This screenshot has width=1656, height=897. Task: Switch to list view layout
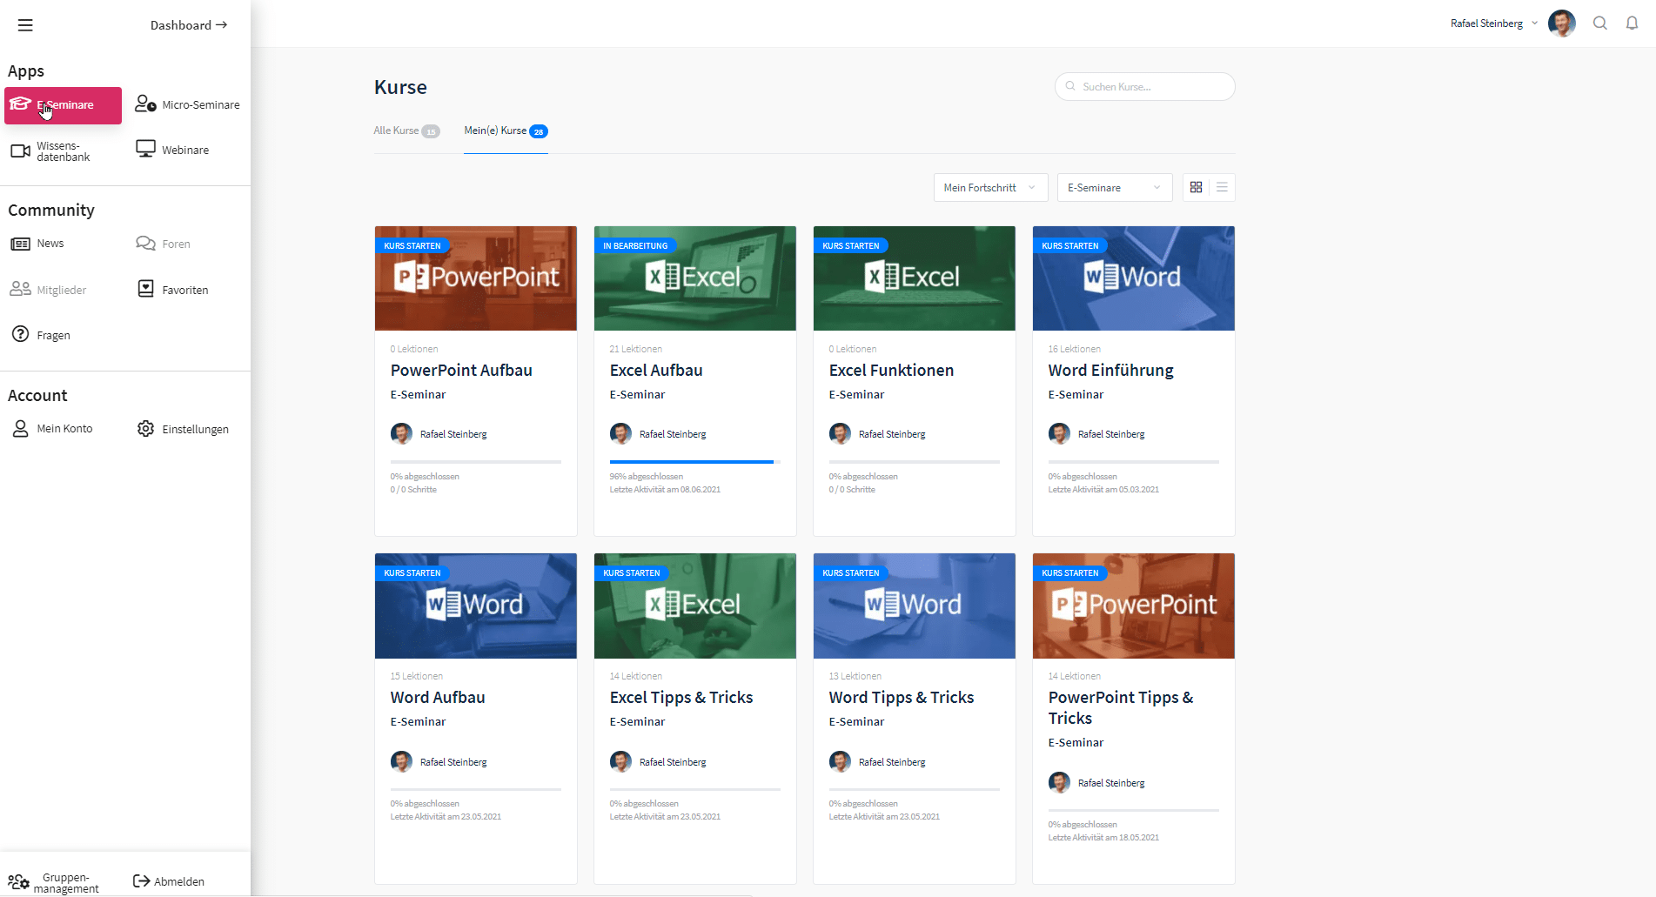pos(1222,188)
